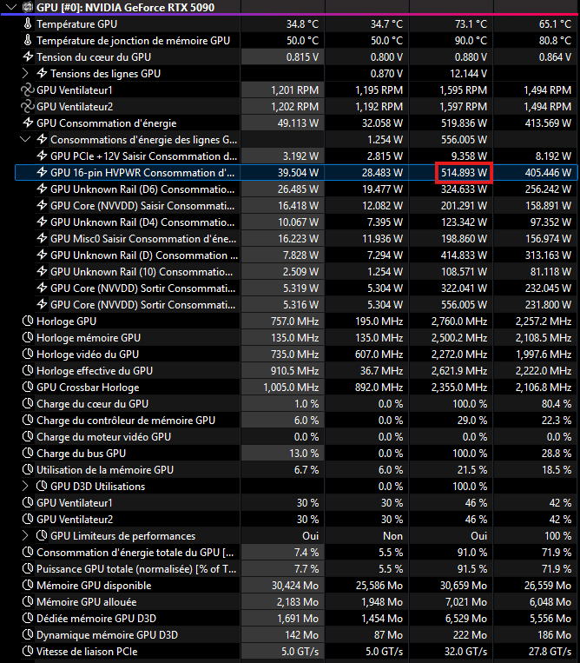Click the 2,760.0 MHz maximum clock value
This screenshot has height=663, width=580.
pyautogui.click(x=459, y=322)
